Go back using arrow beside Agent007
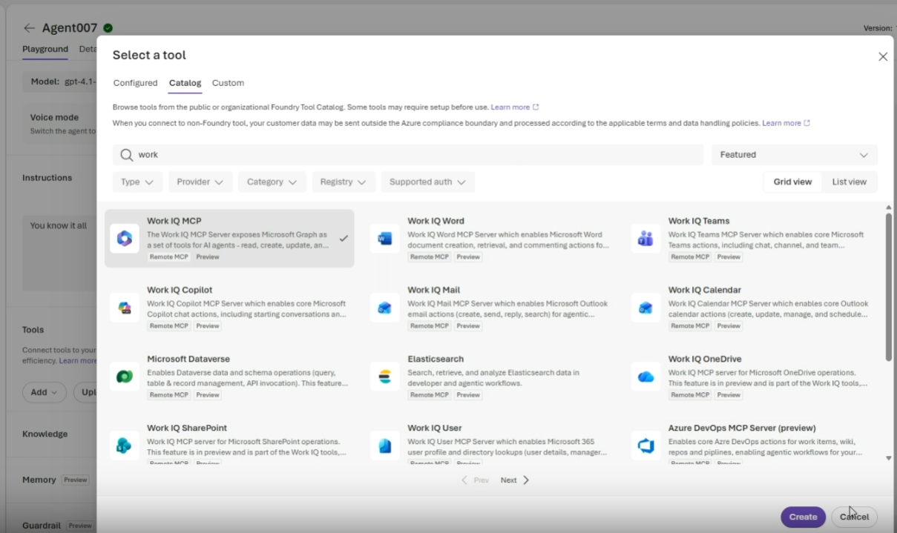Screen dimensions: 897x533 [x=29, y=28]
